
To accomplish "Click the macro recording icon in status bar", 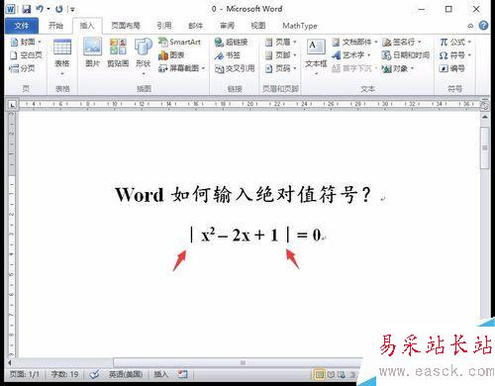I will click(182, 374).
